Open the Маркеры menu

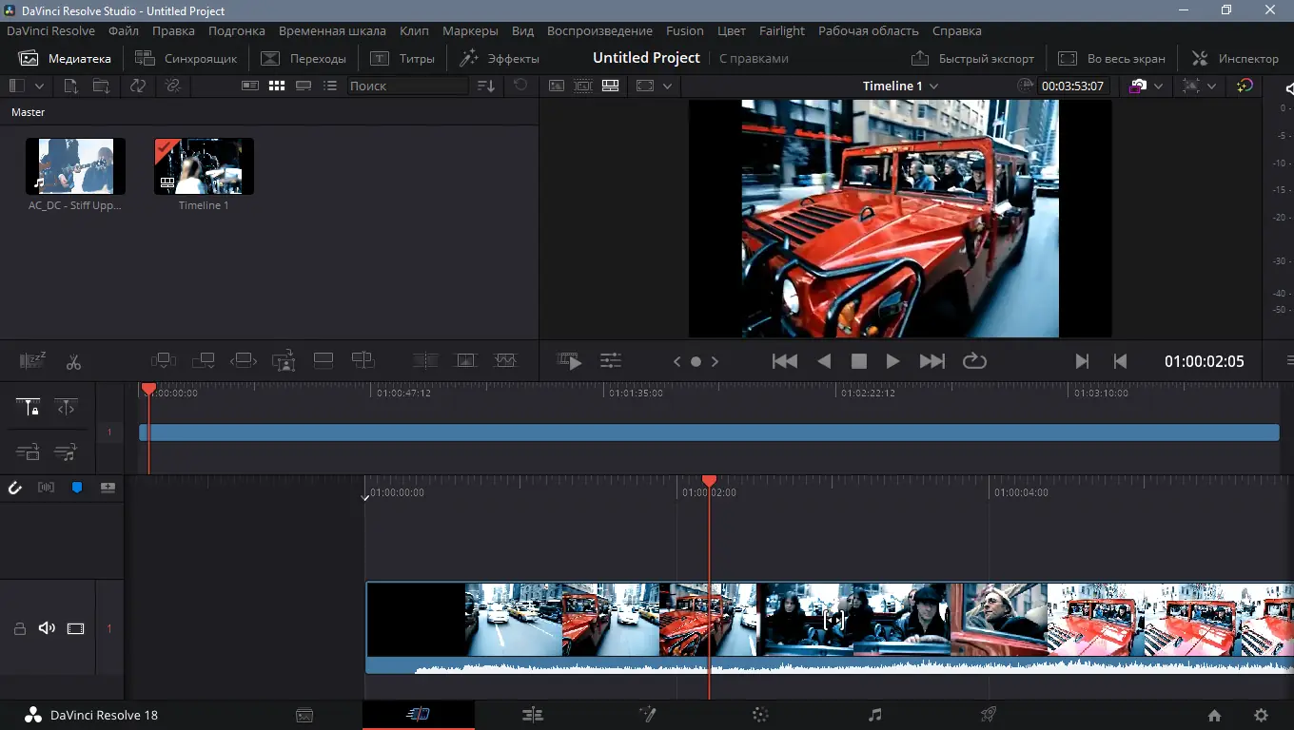[470, 30]
